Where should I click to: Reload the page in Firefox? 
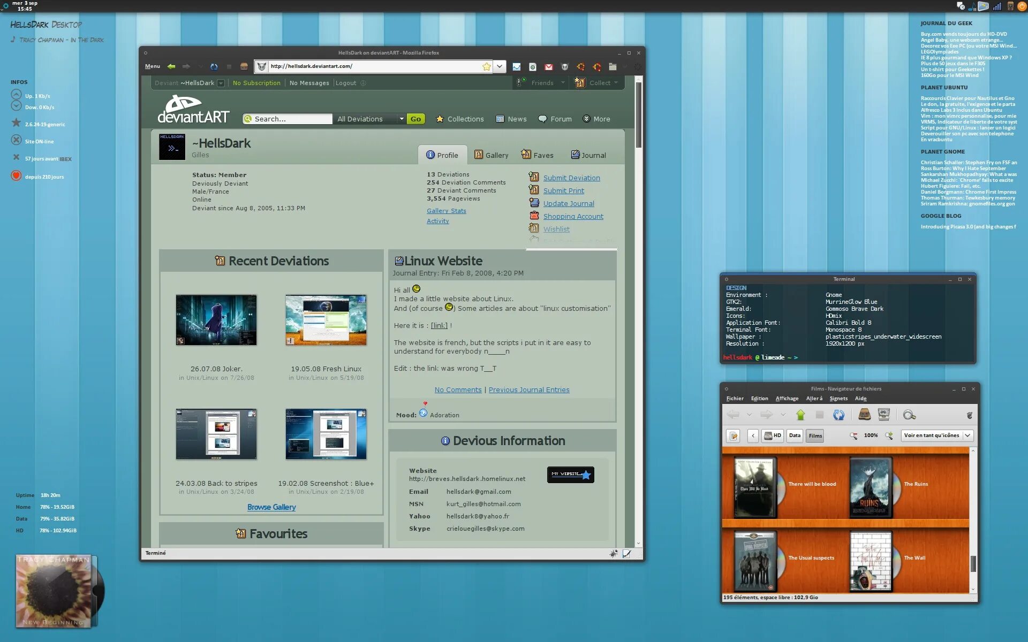point(215,66)
